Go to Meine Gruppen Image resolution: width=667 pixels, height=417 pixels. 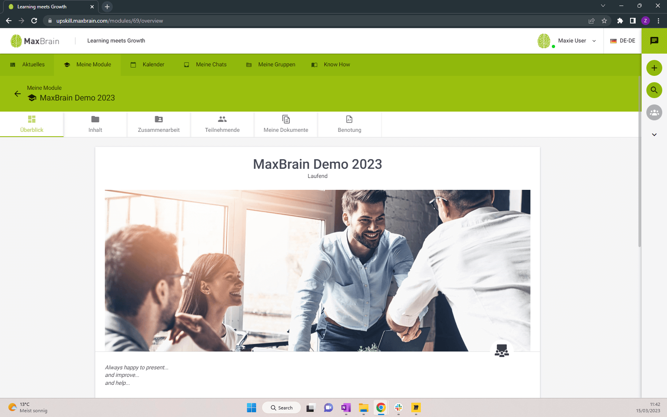pyautogui.click(x=271, y=64)
